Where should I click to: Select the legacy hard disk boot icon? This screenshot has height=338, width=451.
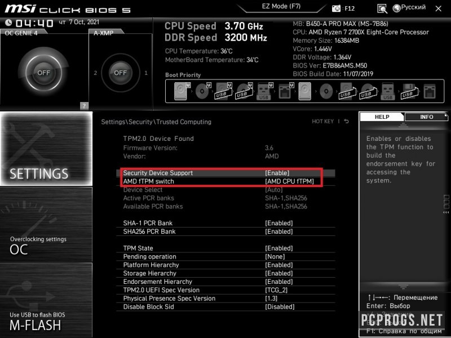pyautogui.click(x=305, y=91)
